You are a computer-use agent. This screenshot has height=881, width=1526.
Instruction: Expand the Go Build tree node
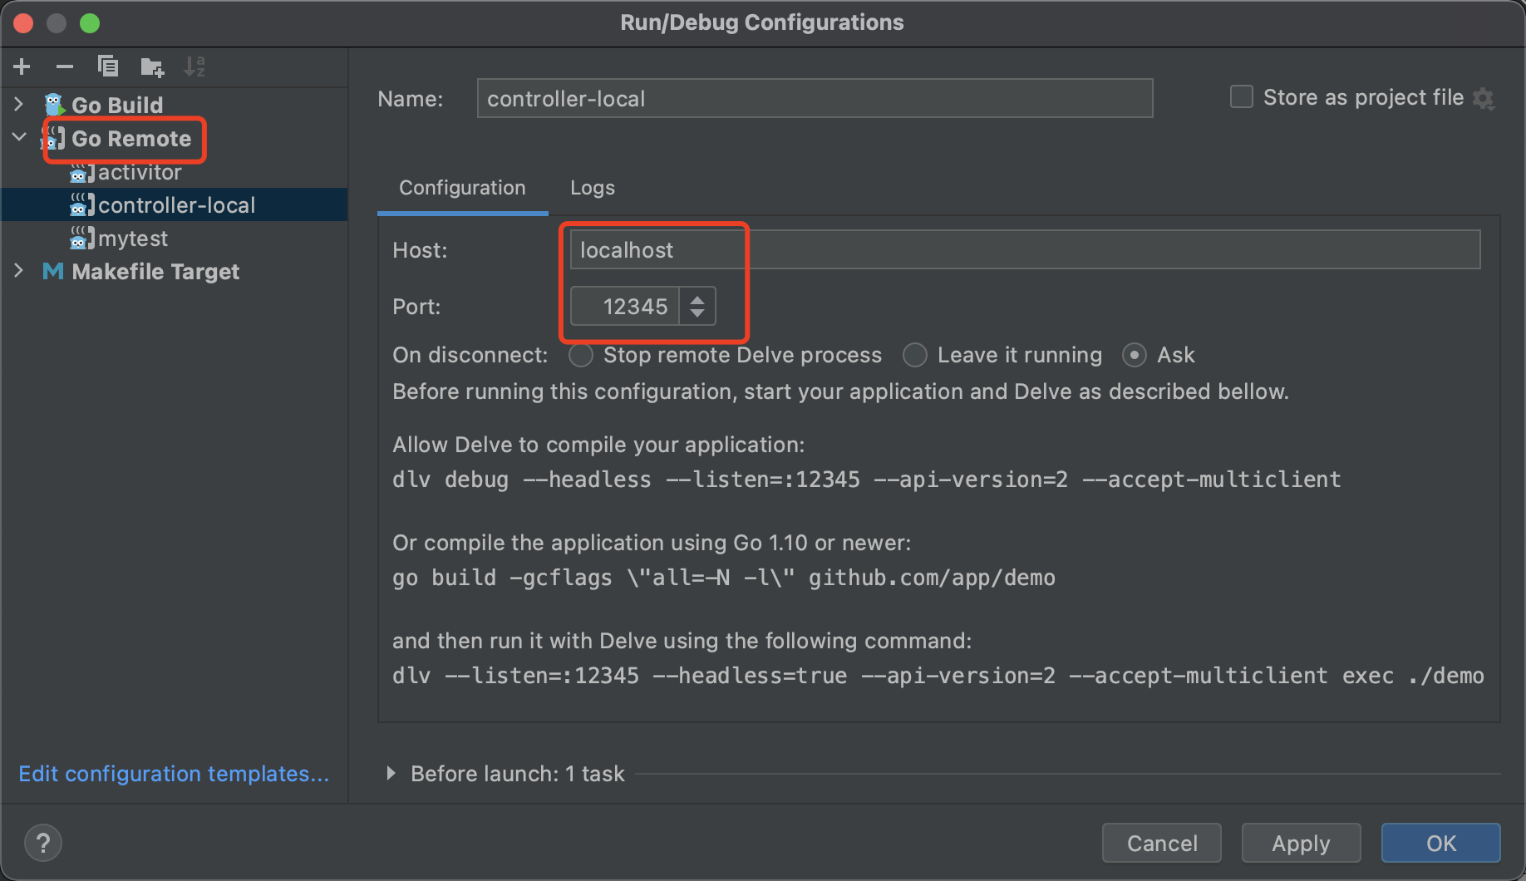click(18, 104)
